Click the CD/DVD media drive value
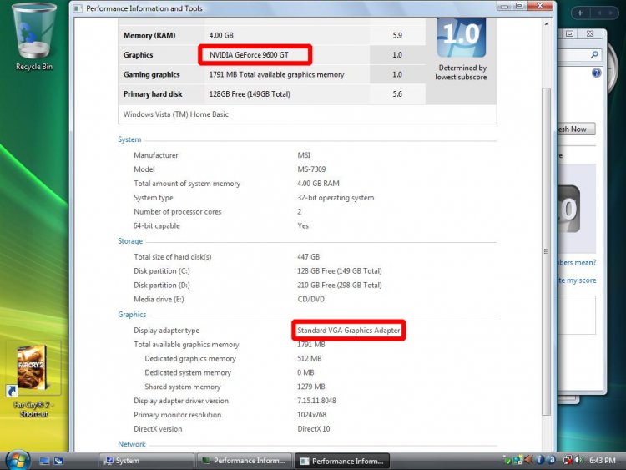Viewport: 626px width, 470px height. pos(311,299)
